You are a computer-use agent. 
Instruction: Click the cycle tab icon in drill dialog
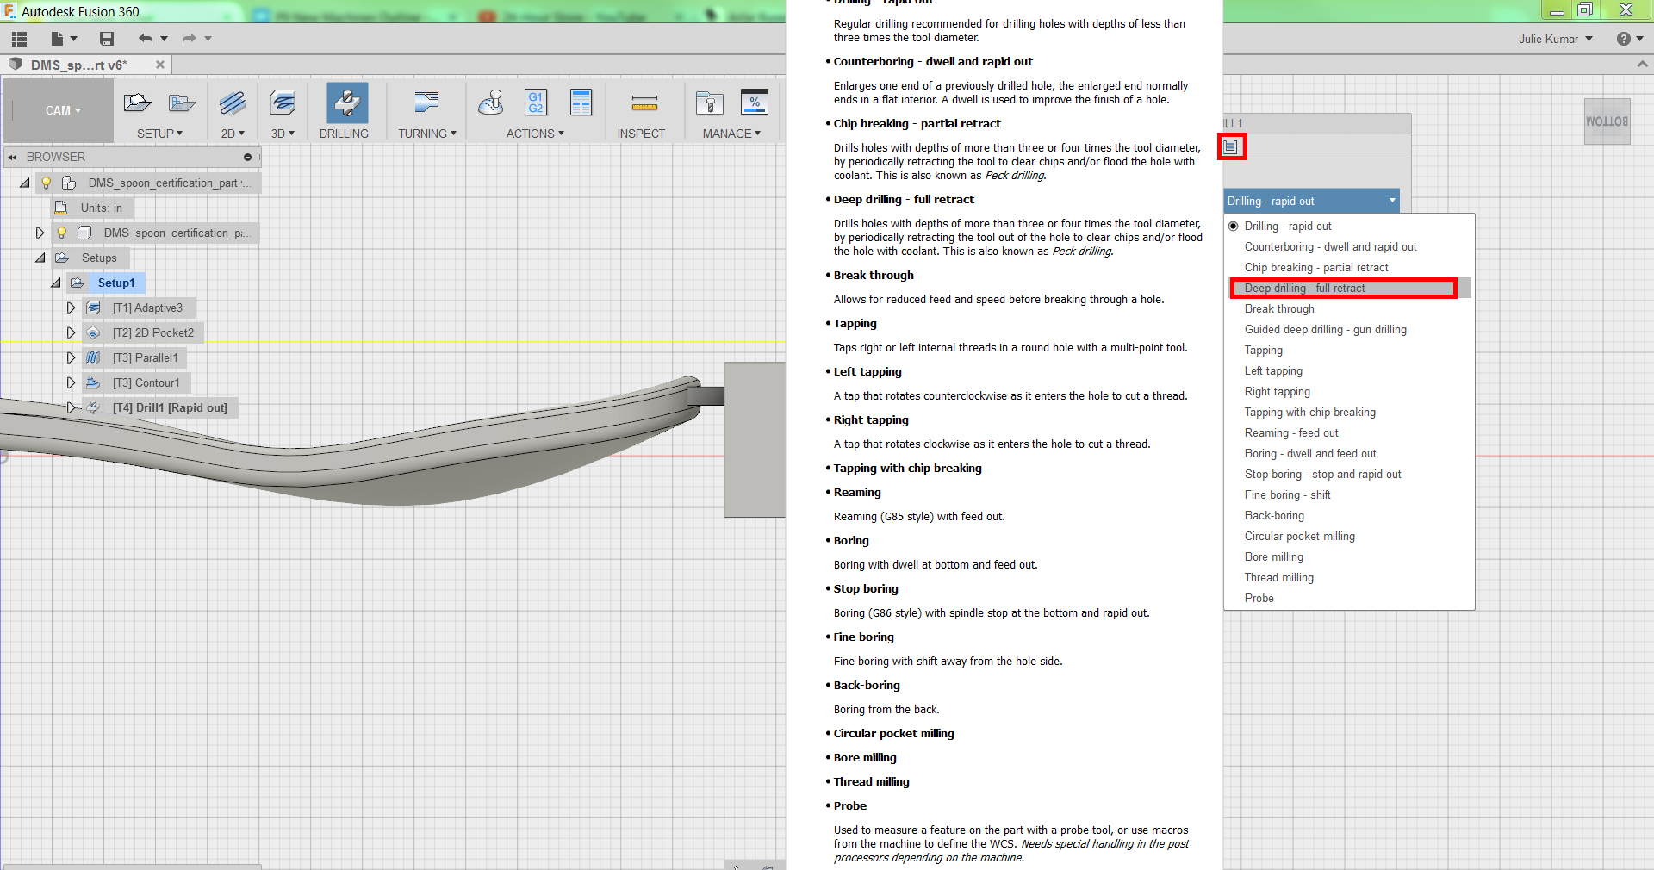pos(1231,147)
